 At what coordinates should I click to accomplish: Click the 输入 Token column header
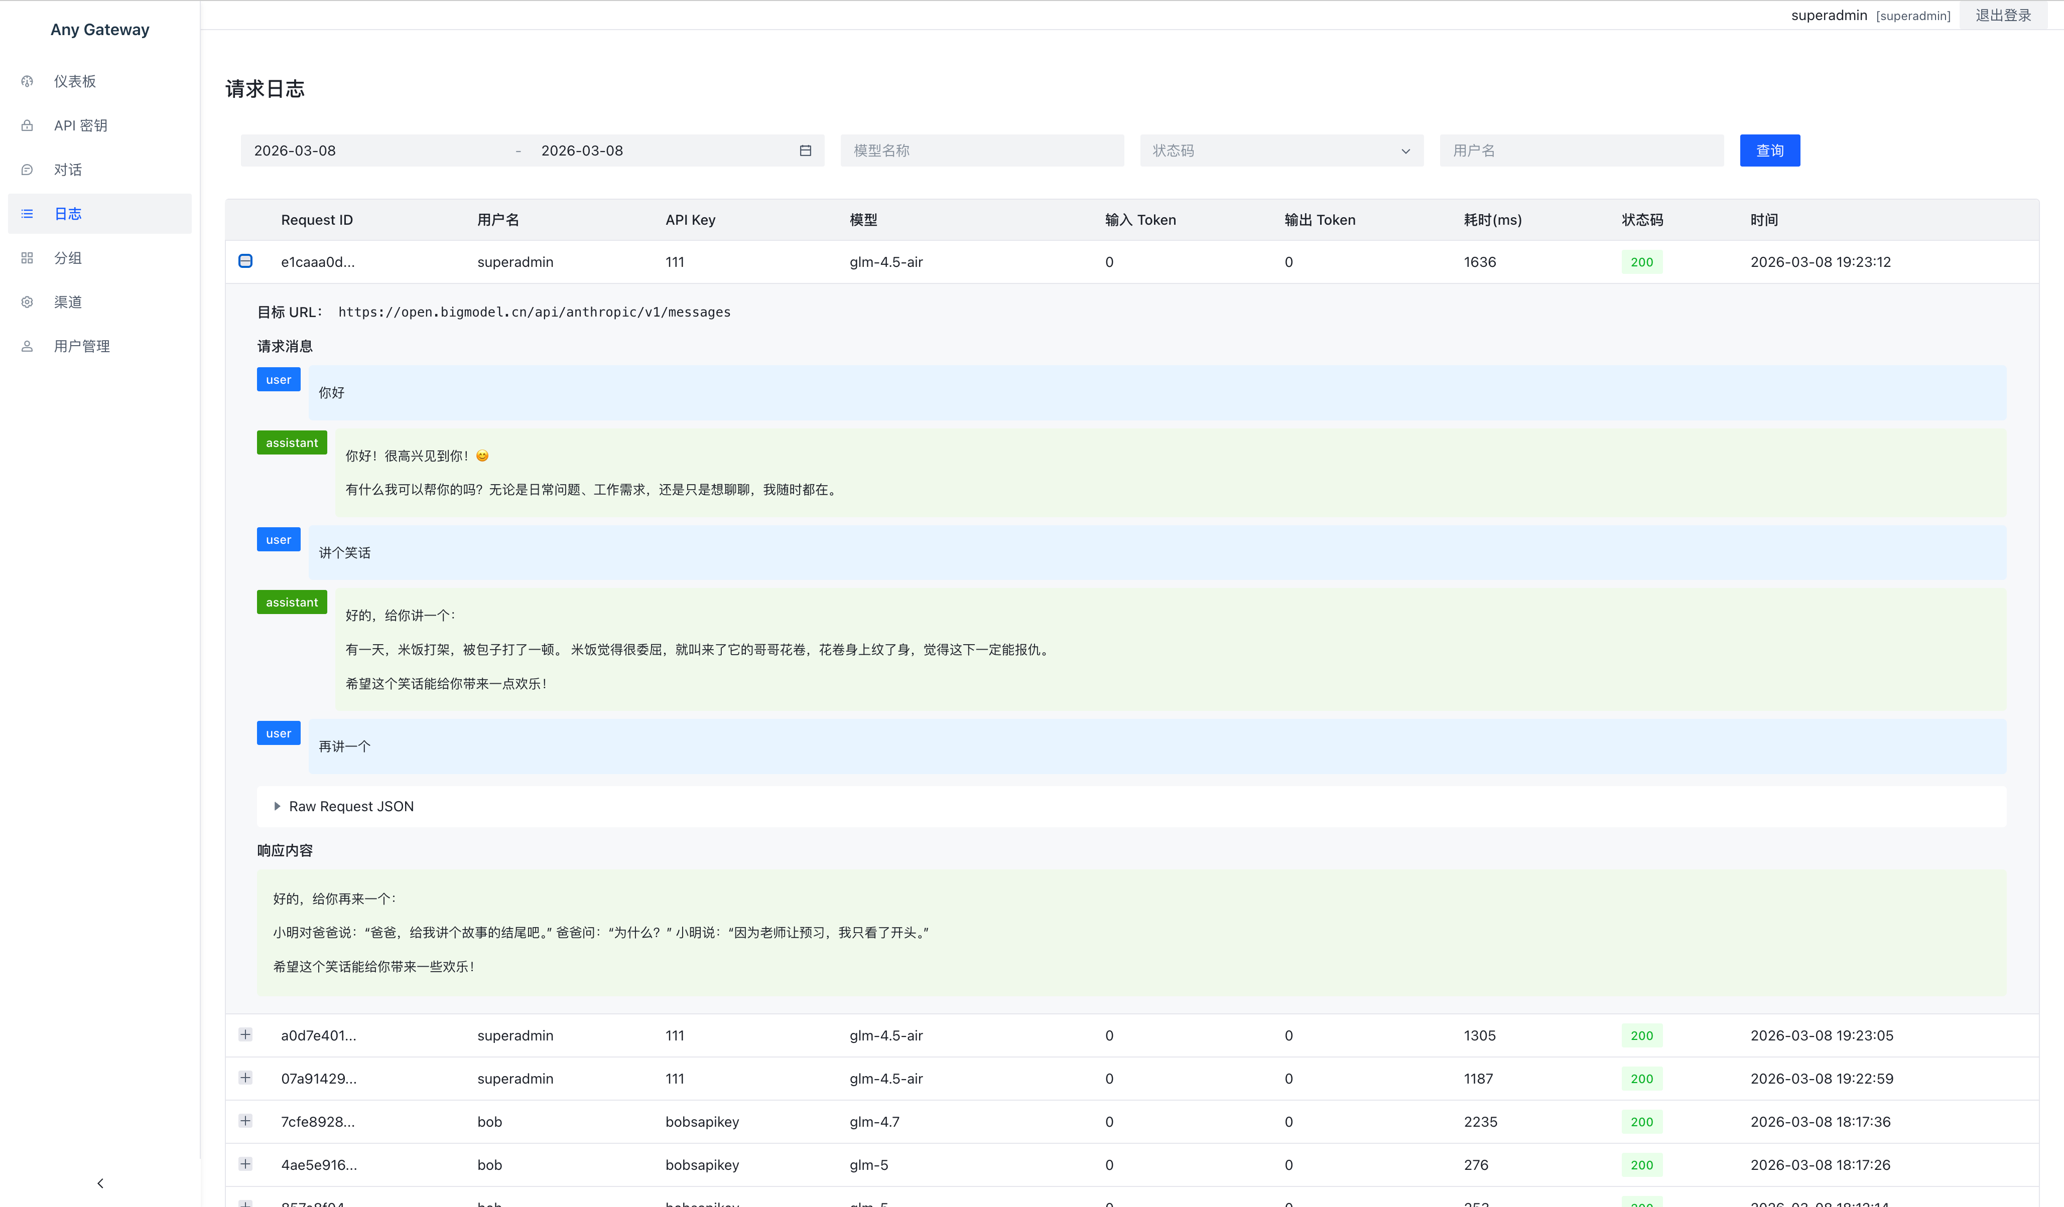pos(1140,219)
